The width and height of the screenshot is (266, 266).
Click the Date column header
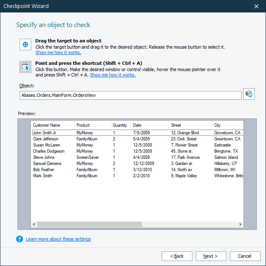tap(137, 125)
